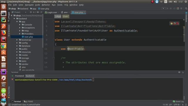Hide the Project panel using its hide icon
Viewport: 188px width, 106px height.
point(41,12)
